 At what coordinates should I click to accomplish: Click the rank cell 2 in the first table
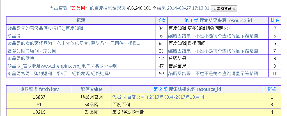(275, 28)
